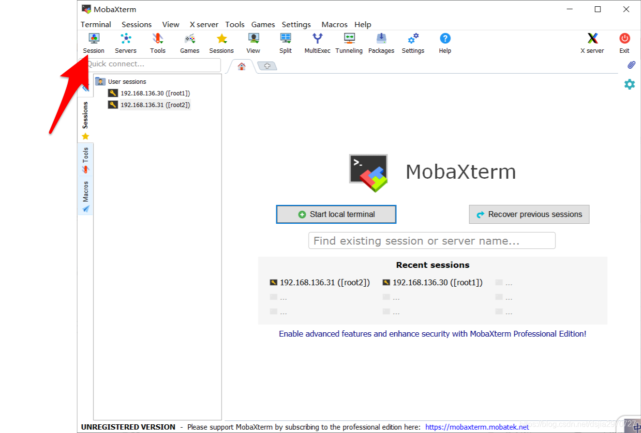
Task: Click the paperclip icon at right edge
Action: [631, 65]
